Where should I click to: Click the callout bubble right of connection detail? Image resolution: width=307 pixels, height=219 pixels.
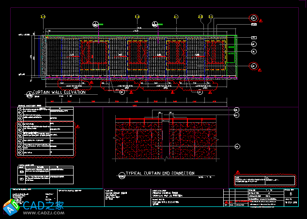[x=237, y=146]
